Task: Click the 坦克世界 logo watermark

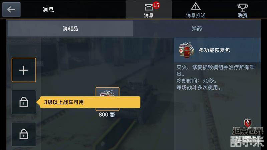Action: (x=248, y=131)
